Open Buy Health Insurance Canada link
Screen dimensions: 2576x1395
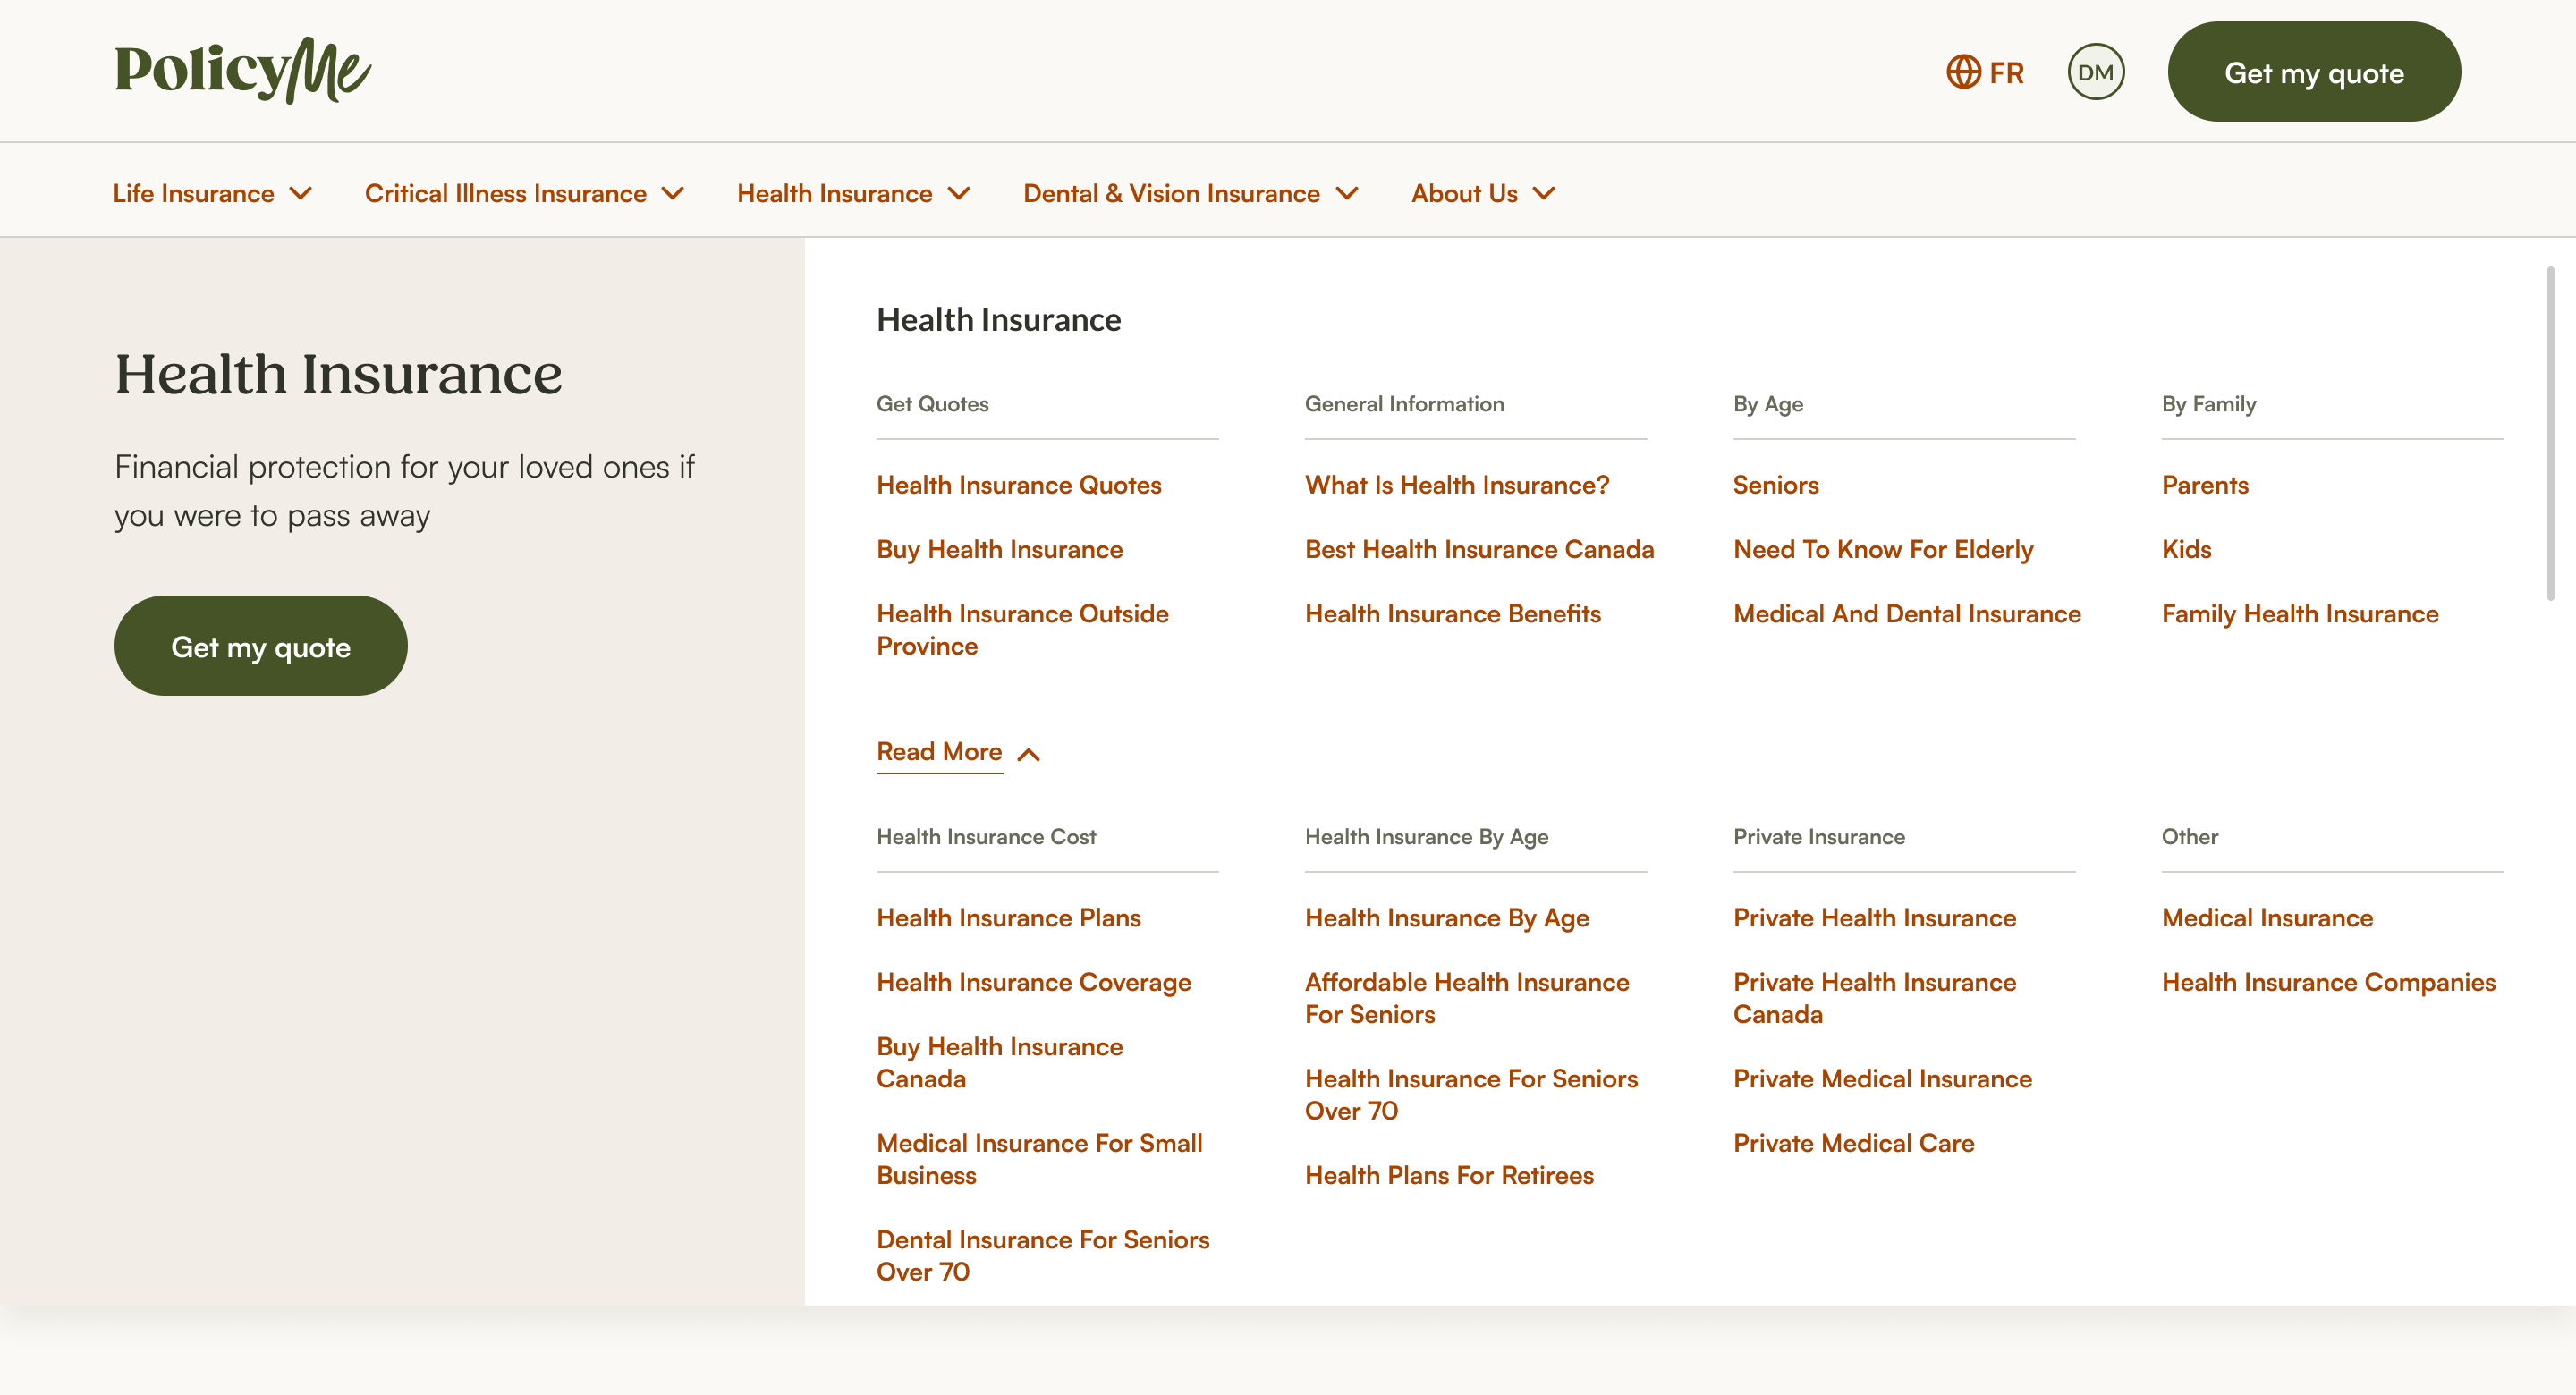999,1062
